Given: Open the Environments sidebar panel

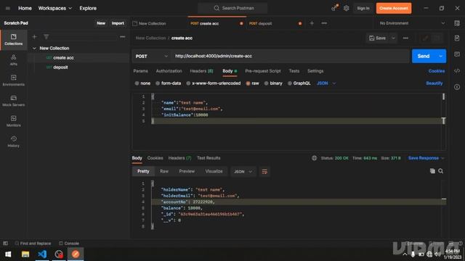Looking at the screenshot, I should pyautogui.click(x=13, y=80).
